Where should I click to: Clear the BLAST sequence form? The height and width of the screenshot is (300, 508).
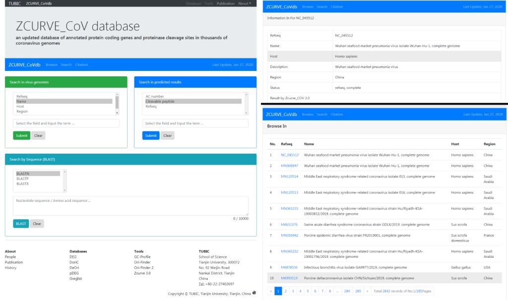pyautogui.click(x=37, y=224)
